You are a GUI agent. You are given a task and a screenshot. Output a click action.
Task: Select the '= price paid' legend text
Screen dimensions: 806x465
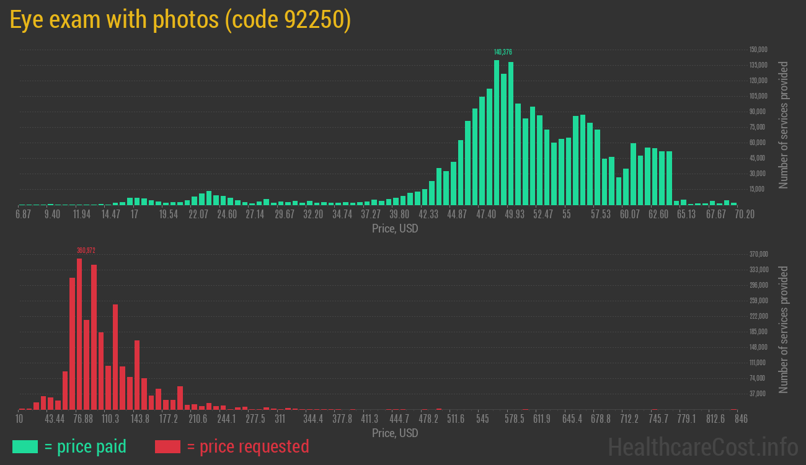[85, 446]
